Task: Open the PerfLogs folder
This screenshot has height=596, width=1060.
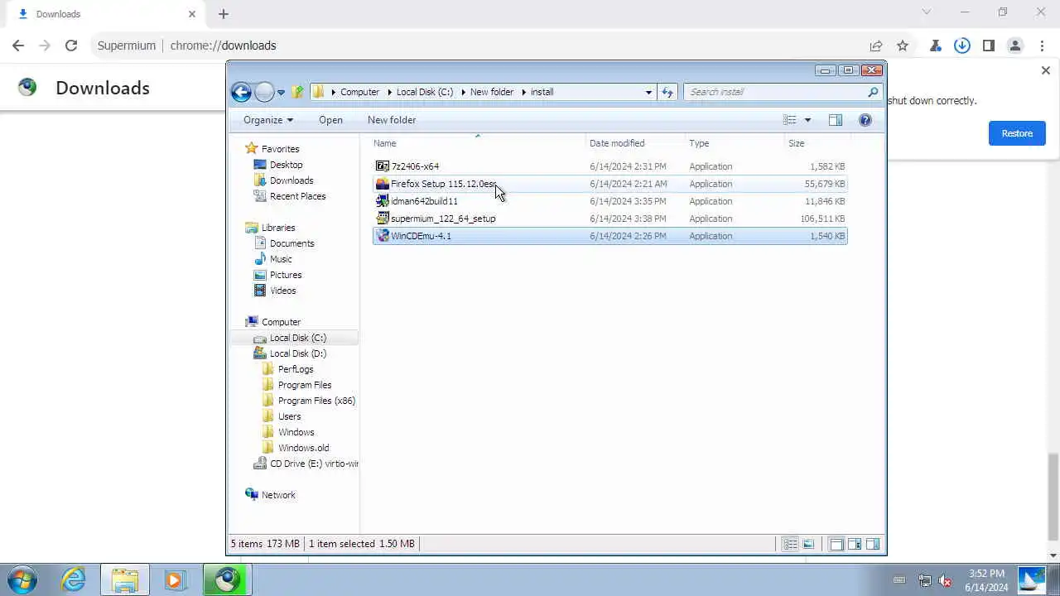Action: [296, 369]
